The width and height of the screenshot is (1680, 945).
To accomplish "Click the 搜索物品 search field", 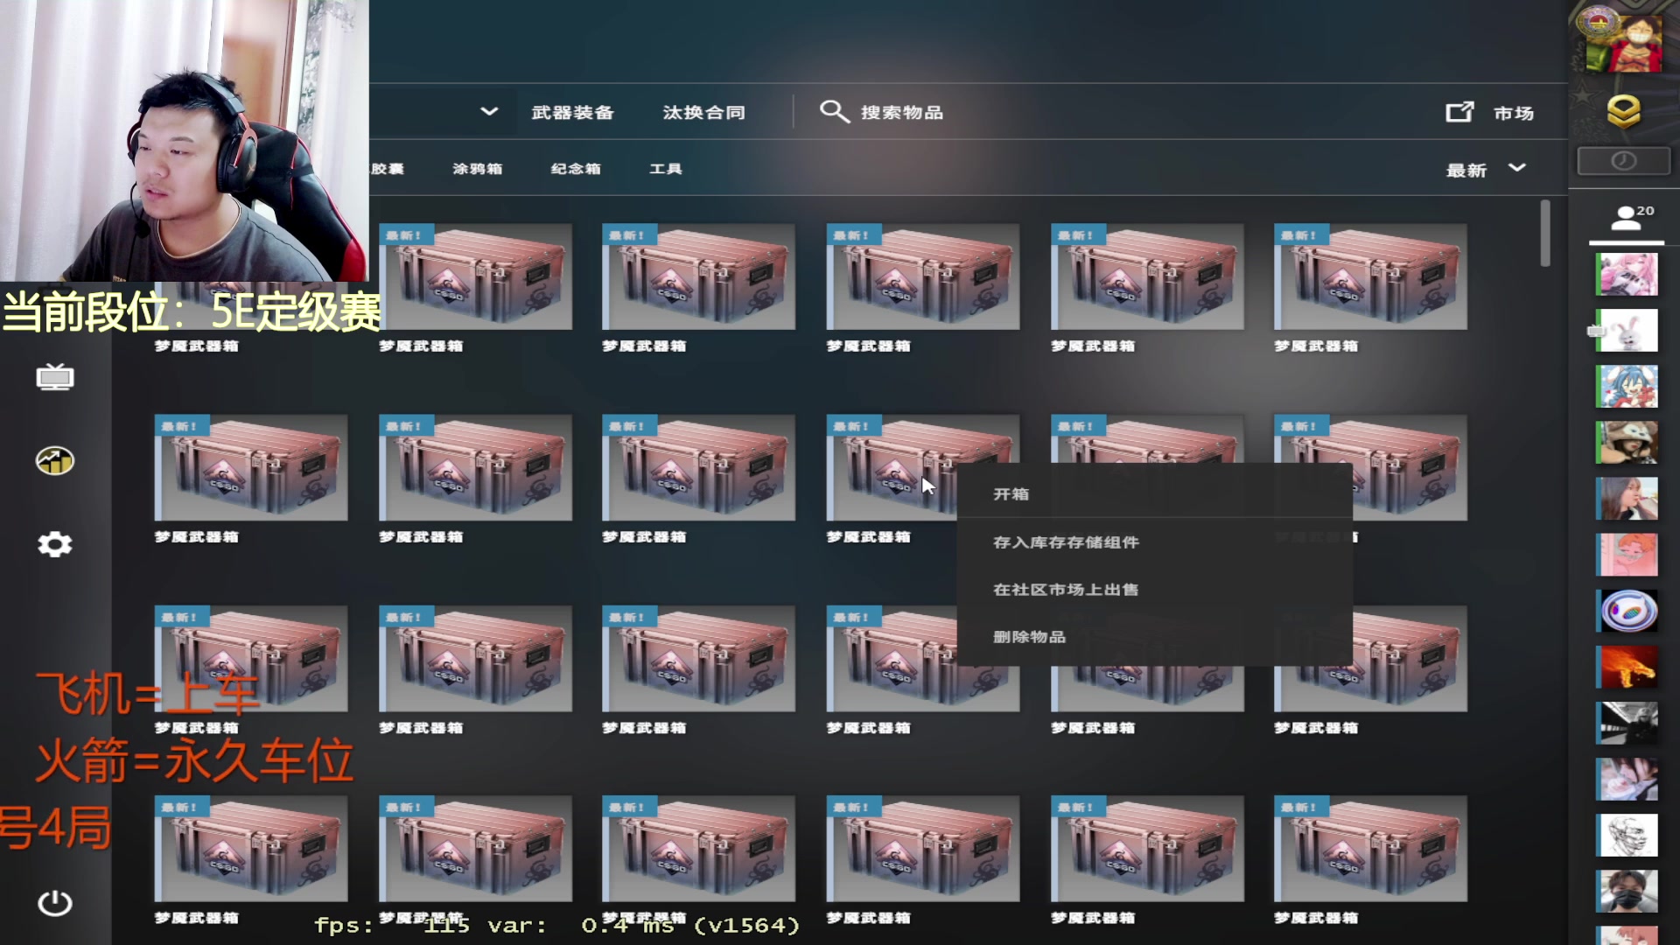I will (x=902, y=113).
